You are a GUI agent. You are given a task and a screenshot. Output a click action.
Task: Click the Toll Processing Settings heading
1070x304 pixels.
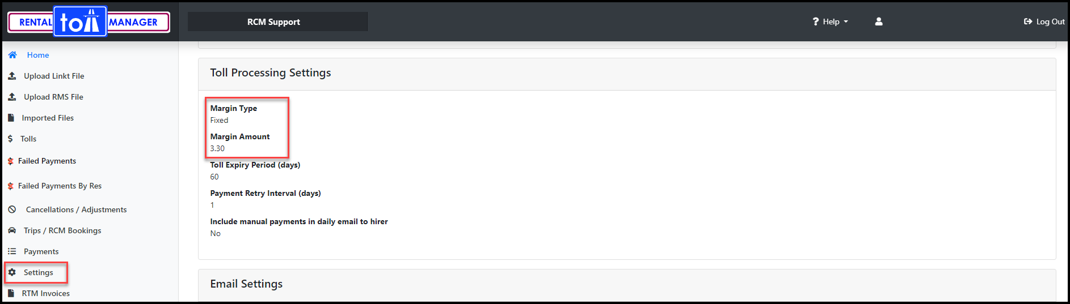[271, 72]
